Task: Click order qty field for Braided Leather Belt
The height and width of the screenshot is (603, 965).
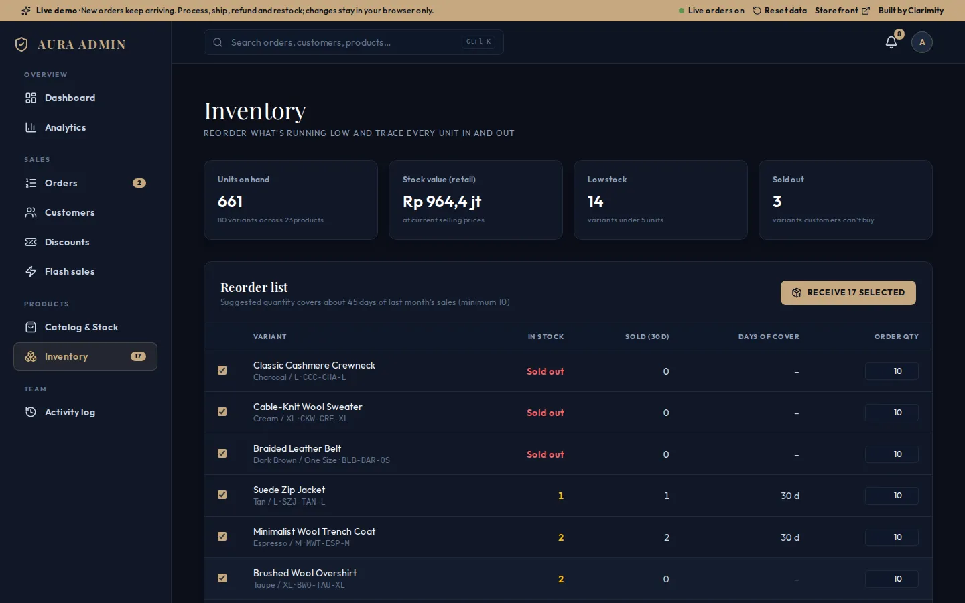Action: [892, 454]
